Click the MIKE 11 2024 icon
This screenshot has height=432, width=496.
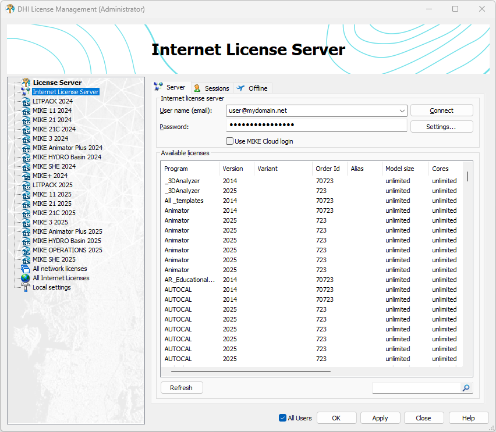coord(26,110)
